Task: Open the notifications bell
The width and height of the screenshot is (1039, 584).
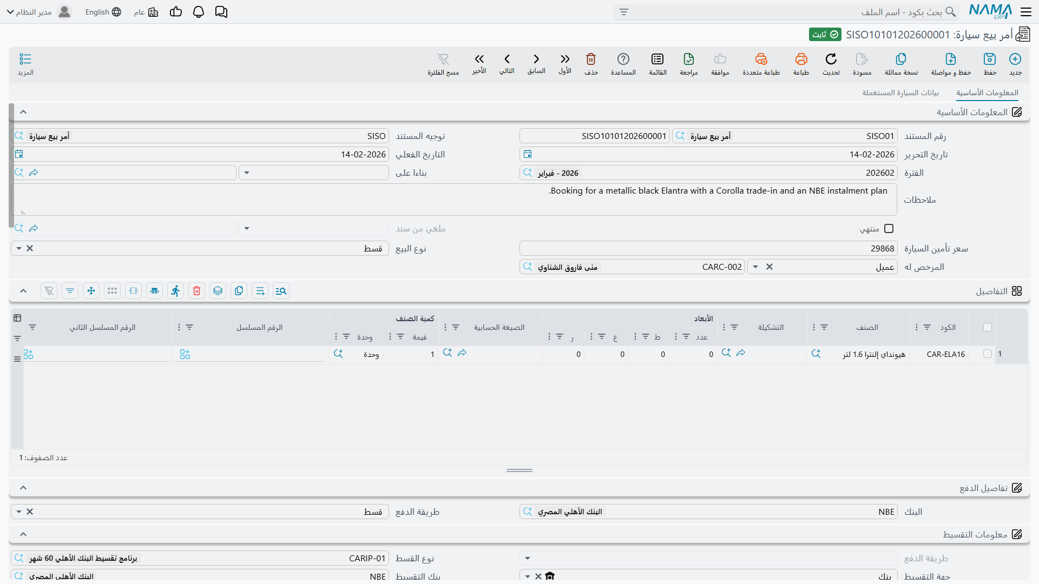Action: click(x=199, y=12)
